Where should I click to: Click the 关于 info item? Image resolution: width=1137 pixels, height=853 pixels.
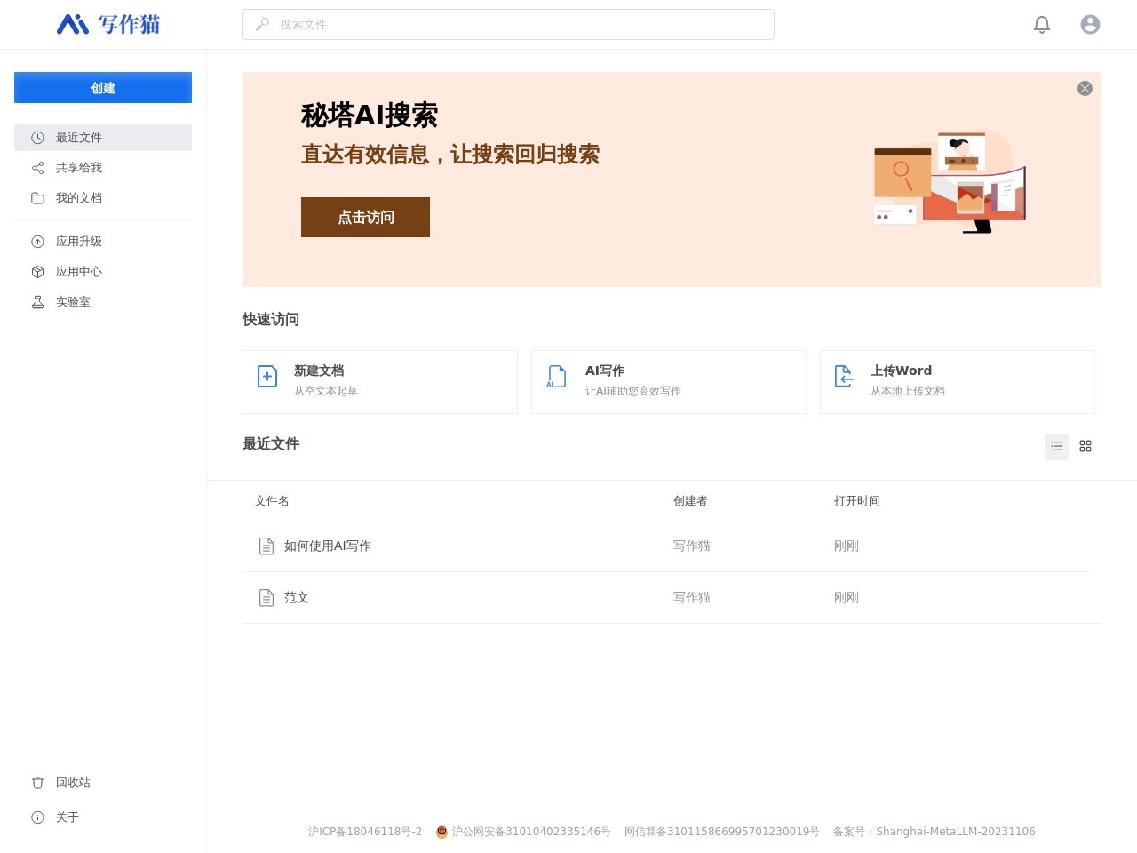67,817
